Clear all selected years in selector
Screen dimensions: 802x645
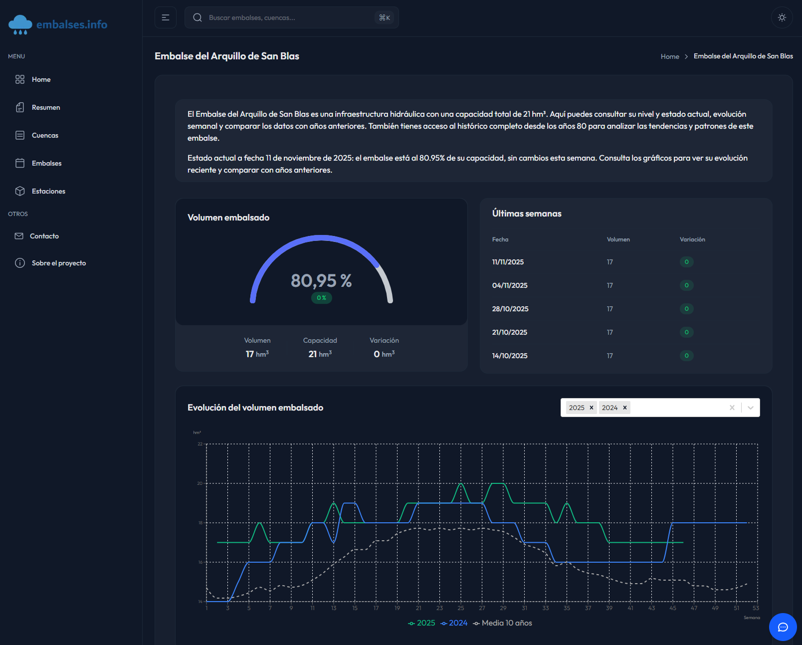pyautogui.click(x=732, y=408)
